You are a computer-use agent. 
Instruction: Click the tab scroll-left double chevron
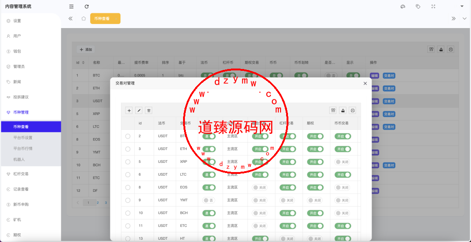[x=70, y=18]
